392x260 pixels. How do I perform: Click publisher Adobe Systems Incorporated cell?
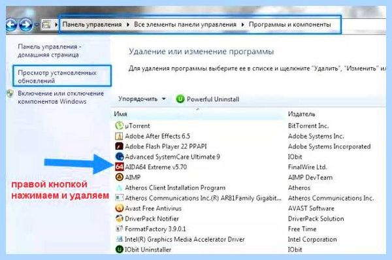coord(329,146)
